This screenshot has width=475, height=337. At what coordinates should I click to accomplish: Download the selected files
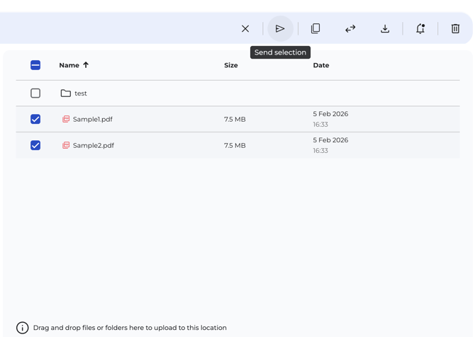pyautogui.click(x=385, y=29)
